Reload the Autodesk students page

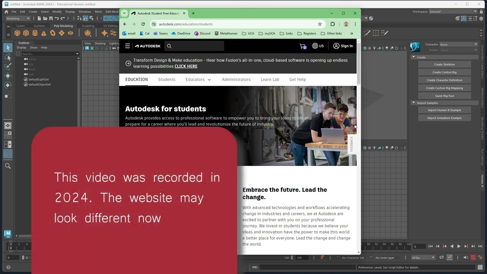tap(143, 24)
